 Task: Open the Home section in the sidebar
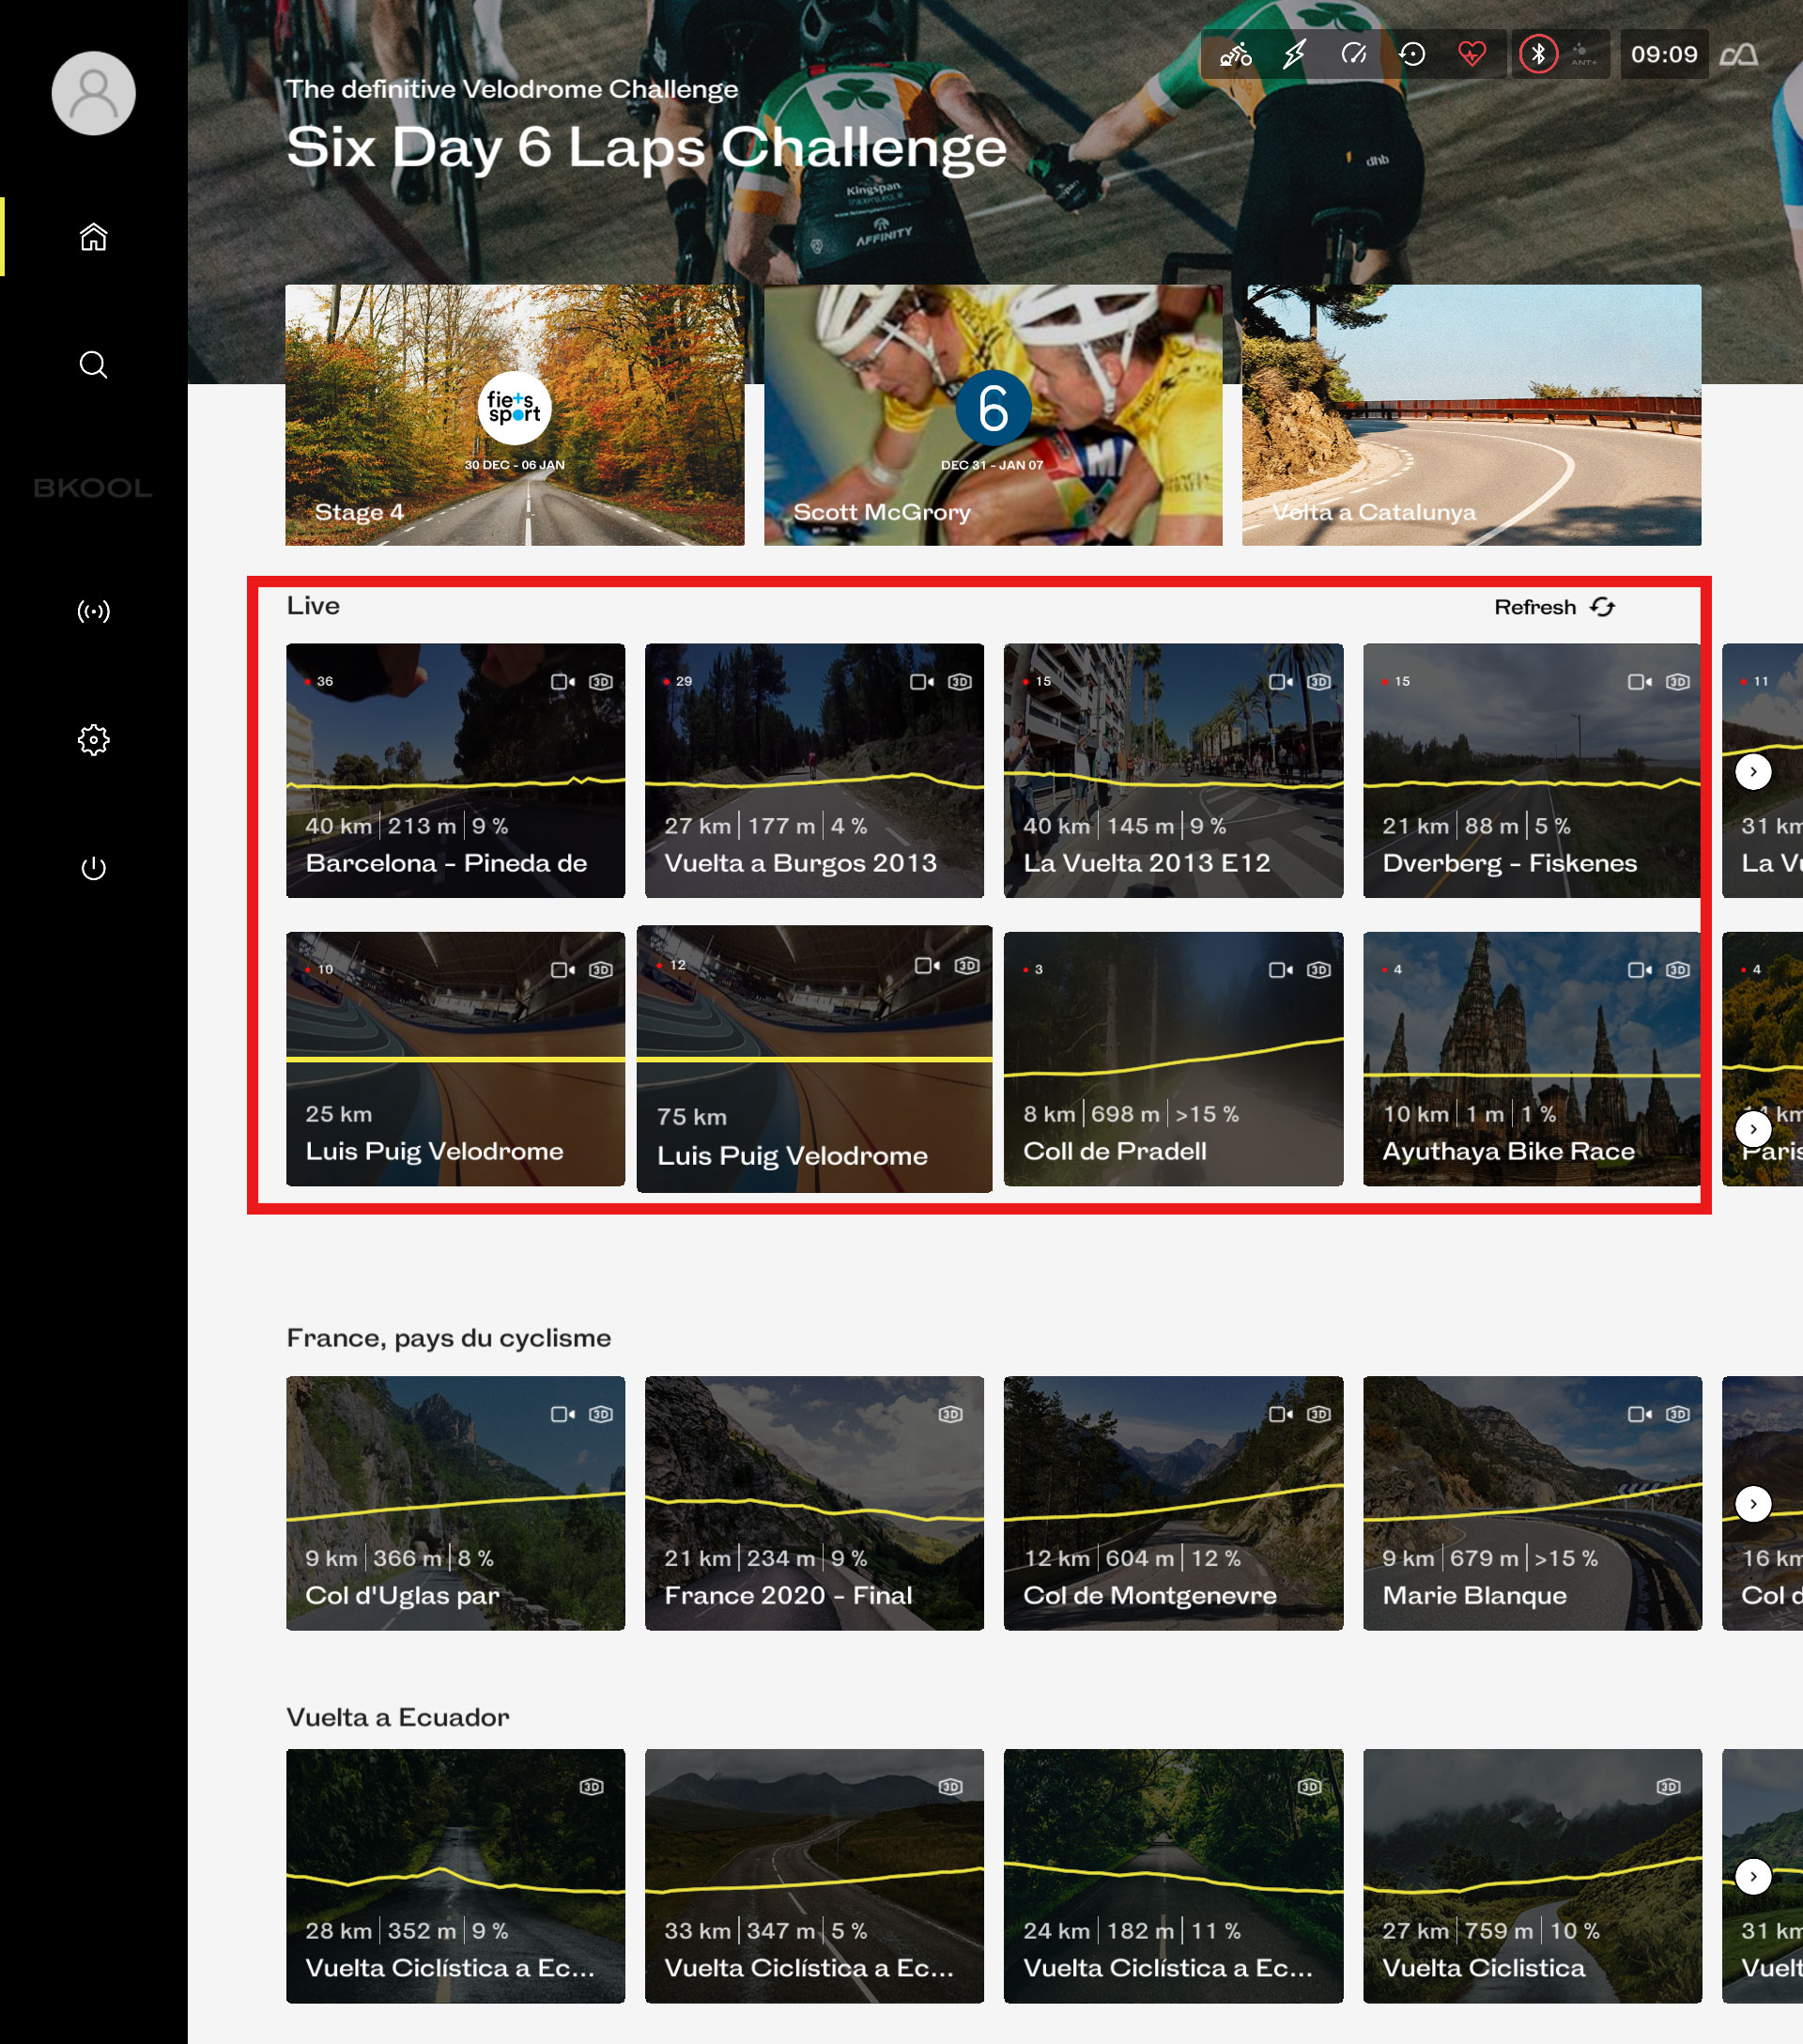tap(93, 237)
